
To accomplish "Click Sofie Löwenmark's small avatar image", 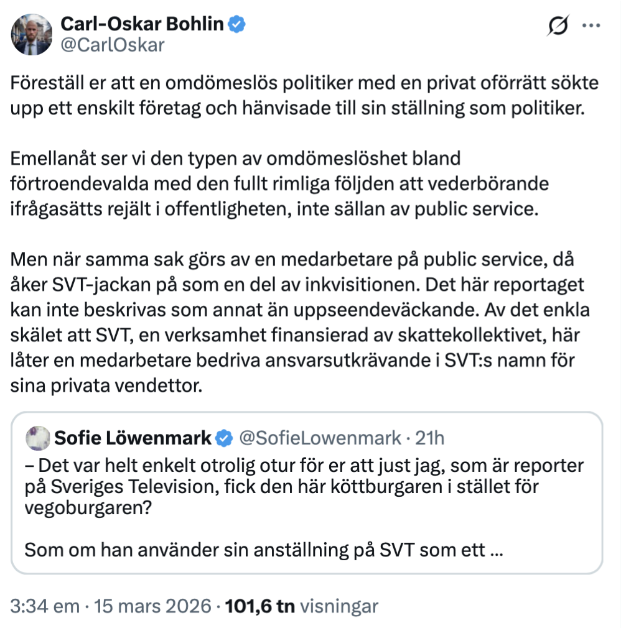I will [x=38, y=438].
